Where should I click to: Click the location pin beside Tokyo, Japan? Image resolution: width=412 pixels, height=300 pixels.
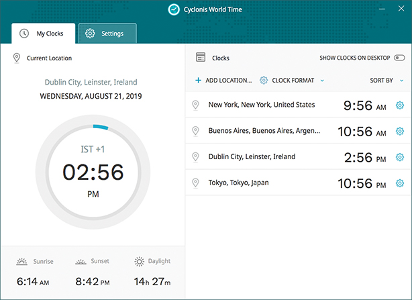pos(195,183)
